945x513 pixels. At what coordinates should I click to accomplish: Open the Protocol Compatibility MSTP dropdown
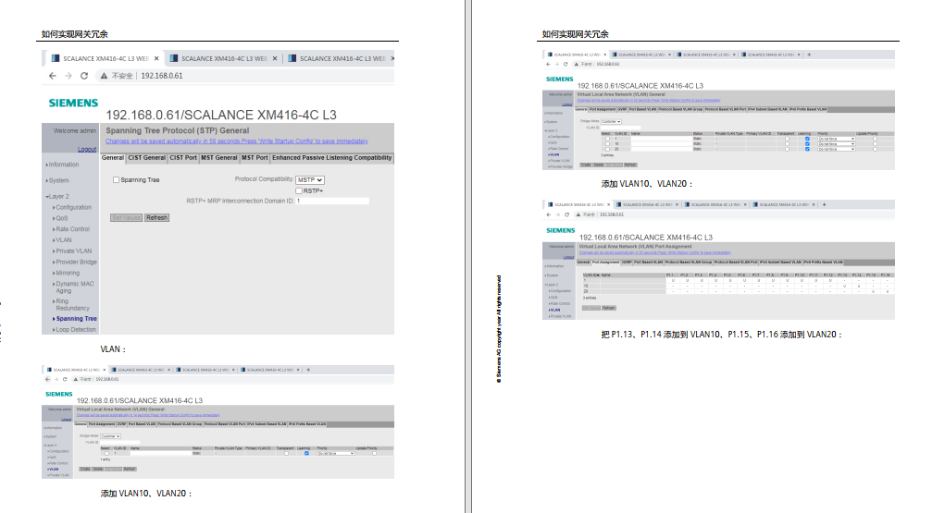(x=310, y=180)
